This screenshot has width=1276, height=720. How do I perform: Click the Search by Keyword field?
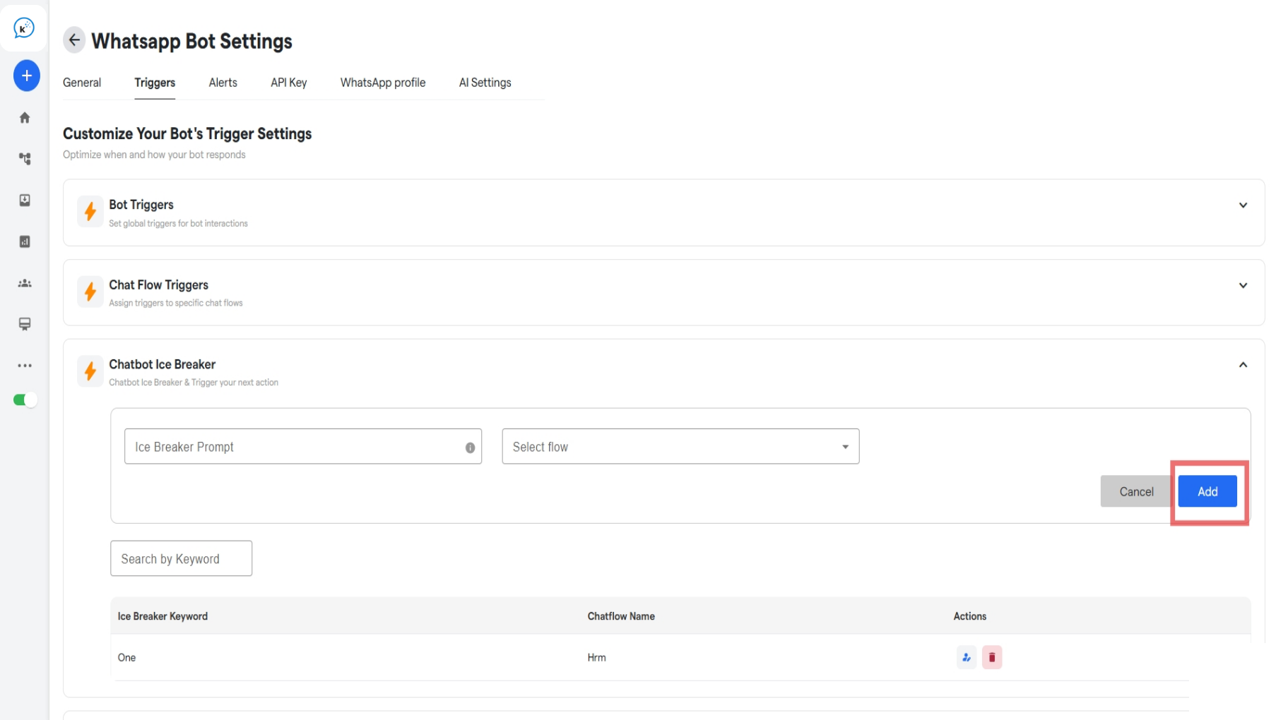tap(181, 558)
